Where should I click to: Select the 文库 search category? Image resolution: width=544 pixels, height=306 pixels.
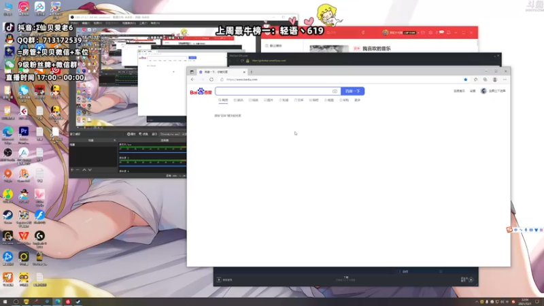(x=299, y=100)
